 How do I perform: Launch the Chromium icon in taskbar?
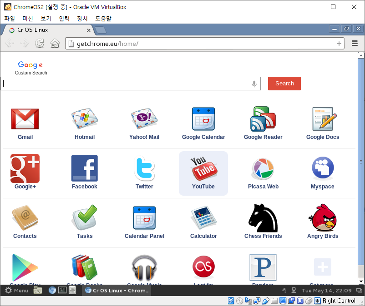click(52, 291)
